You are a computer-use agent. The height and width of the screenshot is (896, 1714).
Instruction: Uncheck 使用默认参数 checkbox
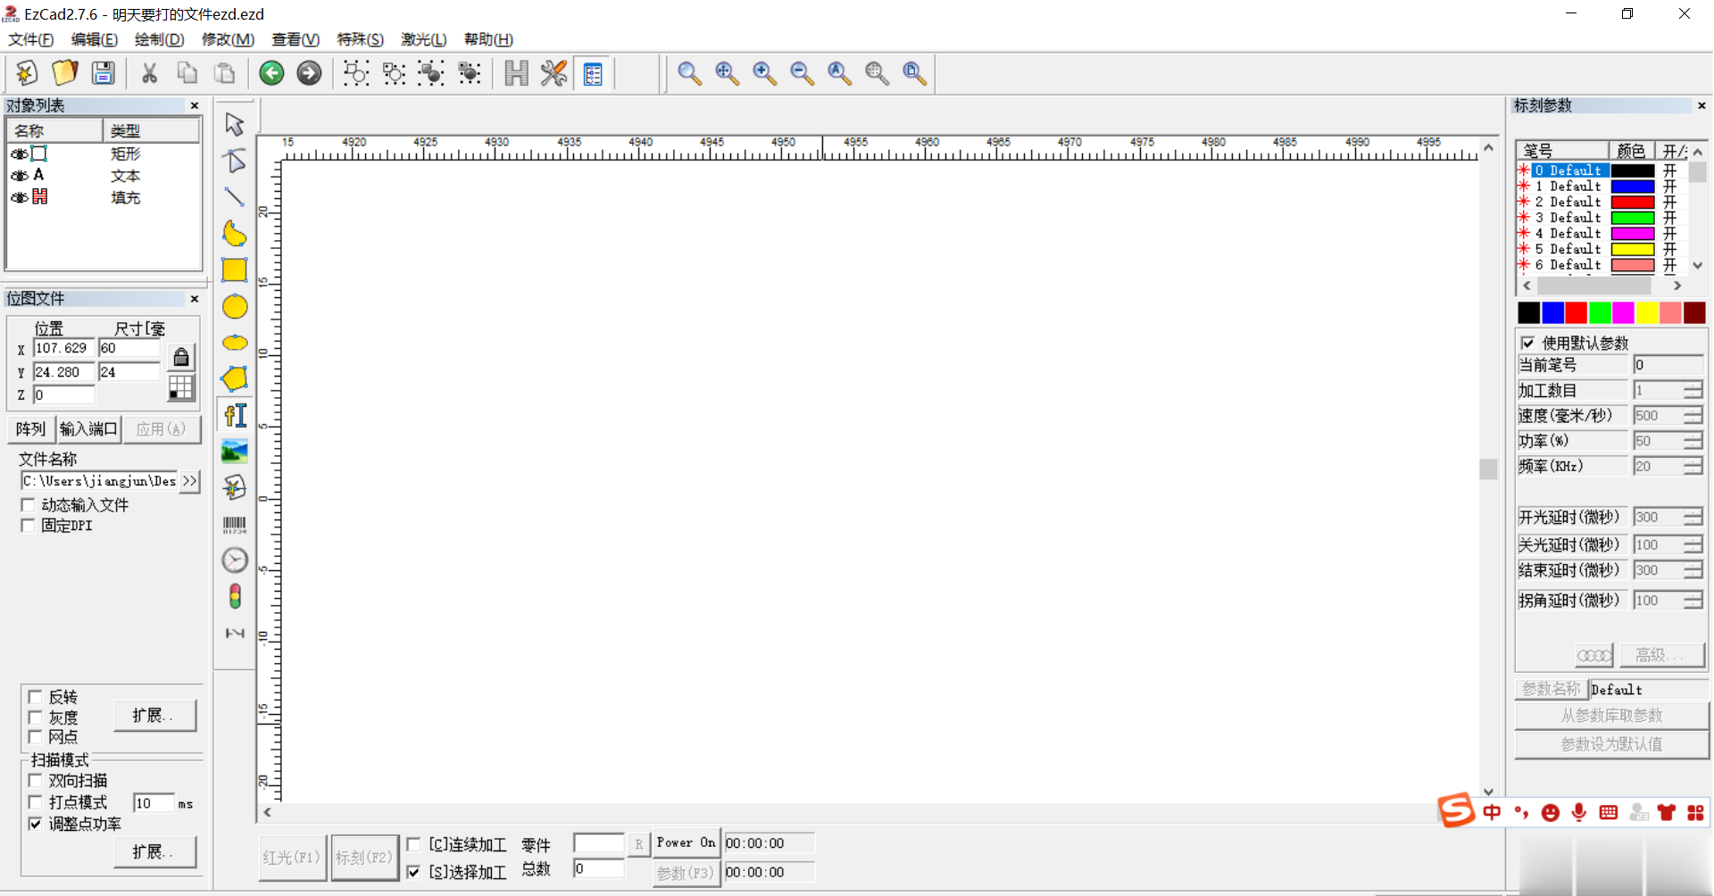(1527, 343)
